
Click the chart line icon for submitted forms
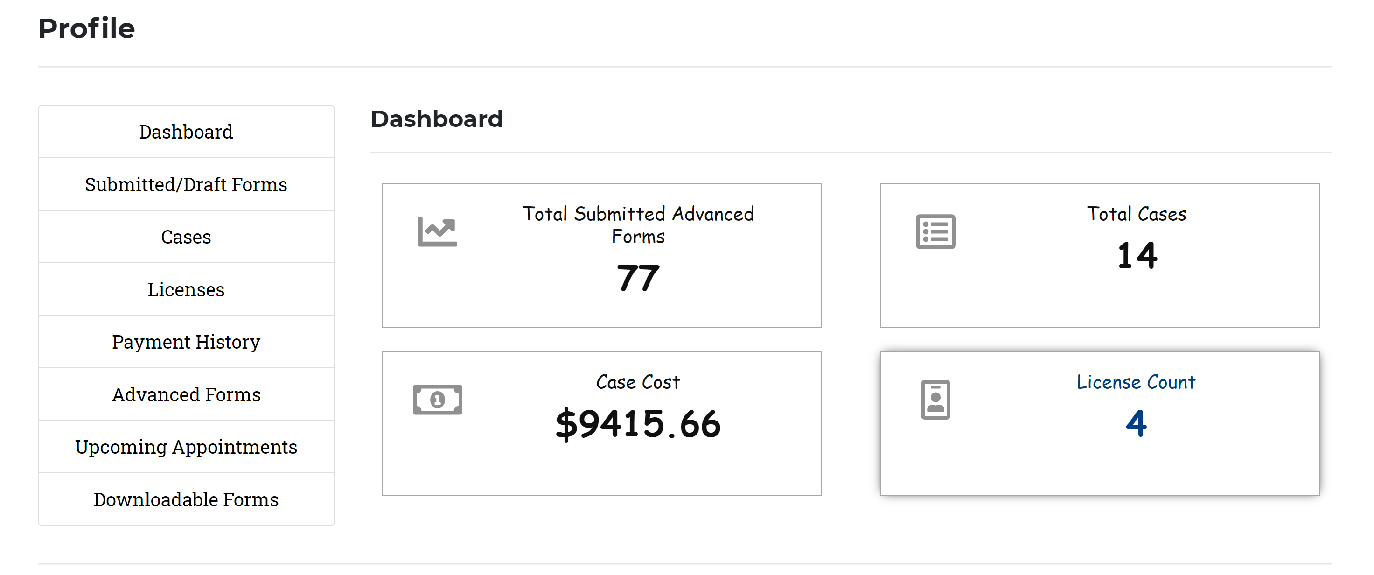(437, 231)
